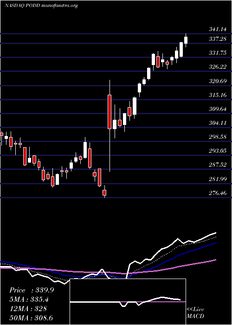Viewport: 232px width, 325px height.
Task: Click the 276.46 price level label
Action: [x=218, y=193]
